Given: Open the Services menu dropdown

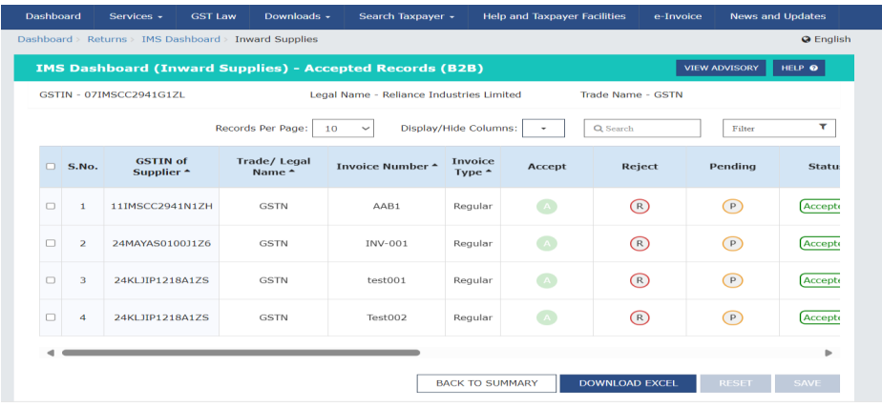Looking at the screenshot, I should tap(136, 16).
